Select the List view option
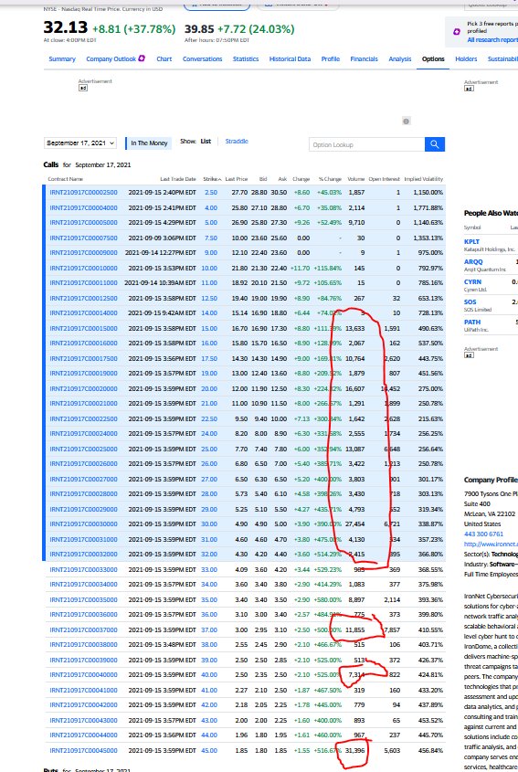The height and width of the screenshot is (772, 518). tap(206, 142)
